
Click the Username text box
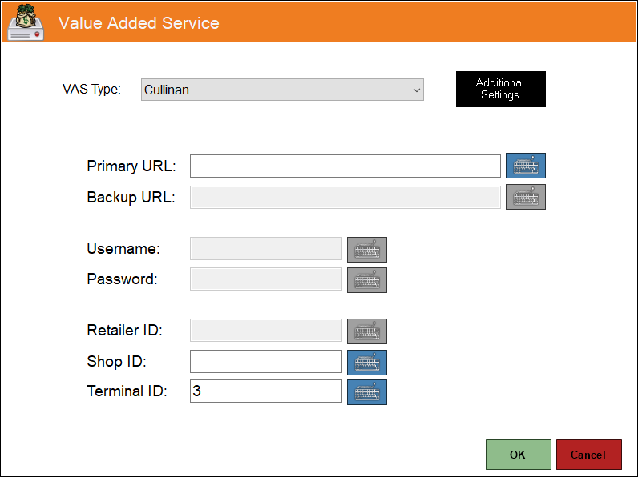click(265, 249)
